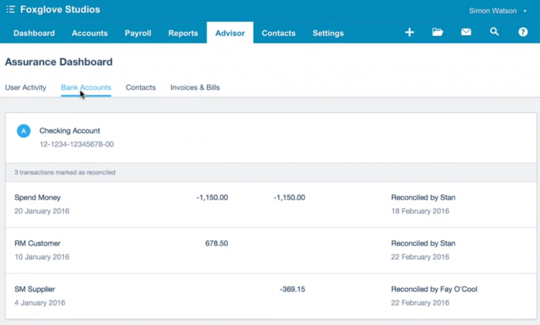
Task: Select the Checking Account circular avatar icon
Action: click(x=23, y=131)
